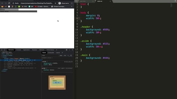The height and width of the screenshot is (99, 177).
Task: Expand the head node in DOM tree
Action: click(x=2, y=55)
